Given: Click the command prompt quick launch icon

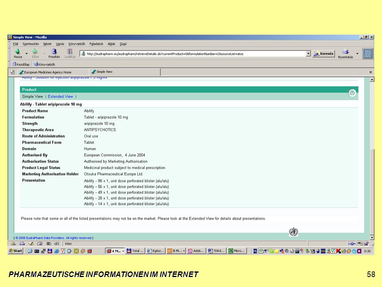Looking at the screenshot, I should pyautogui.click(x=37, y=251).
